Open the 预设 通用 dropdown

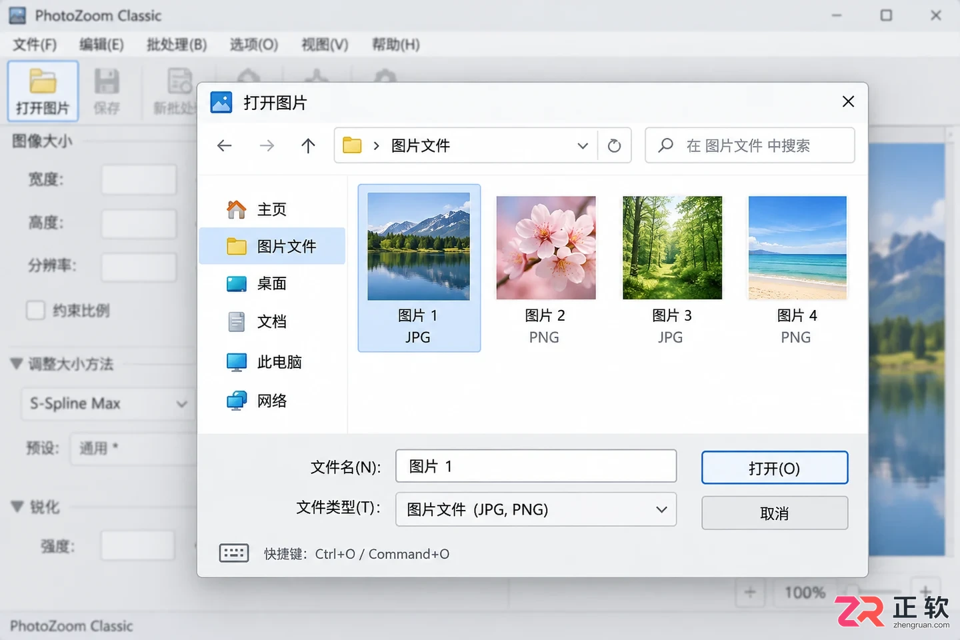pos(133,448)
